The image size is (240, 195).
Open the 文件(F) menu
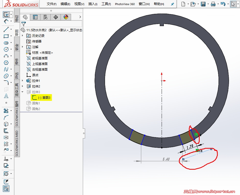point(51,4)
